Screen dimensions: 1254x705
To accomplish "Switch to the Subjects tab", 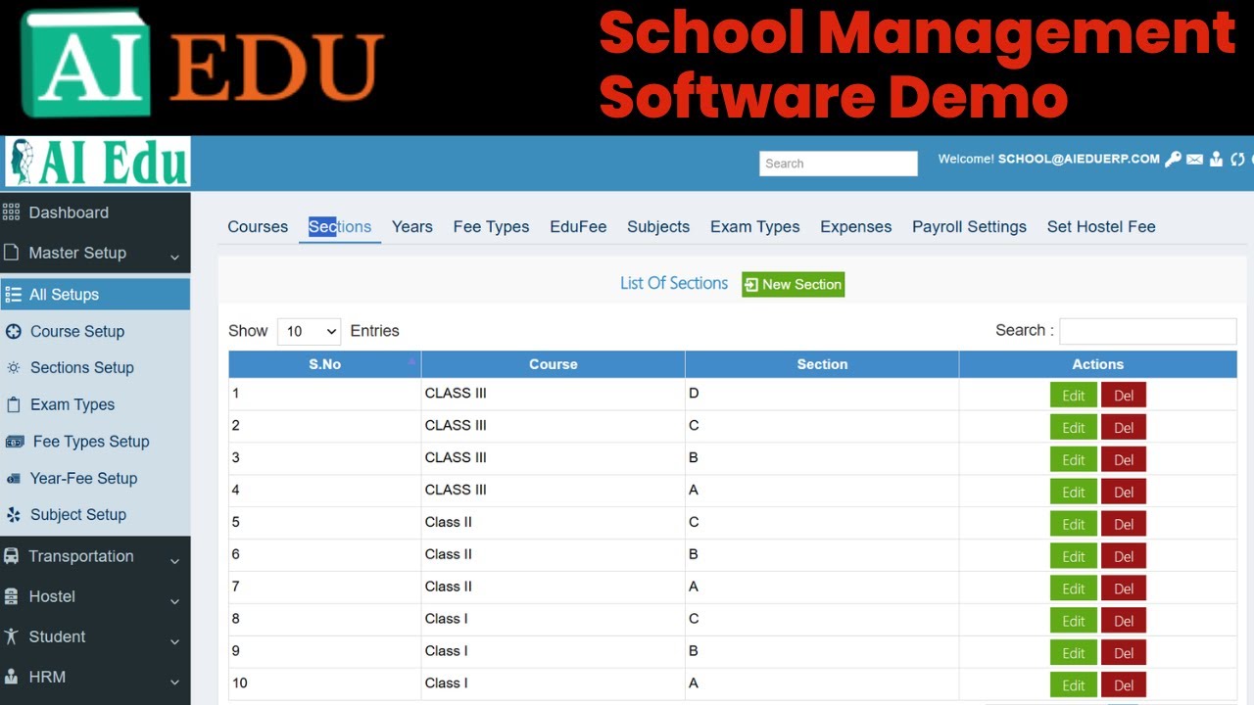I will pos(658,226).
